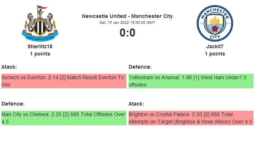Click the match date Sat, 15 Jan 2022
The width and height of the screenshot is (255, 168).
[x=127, y=23]
